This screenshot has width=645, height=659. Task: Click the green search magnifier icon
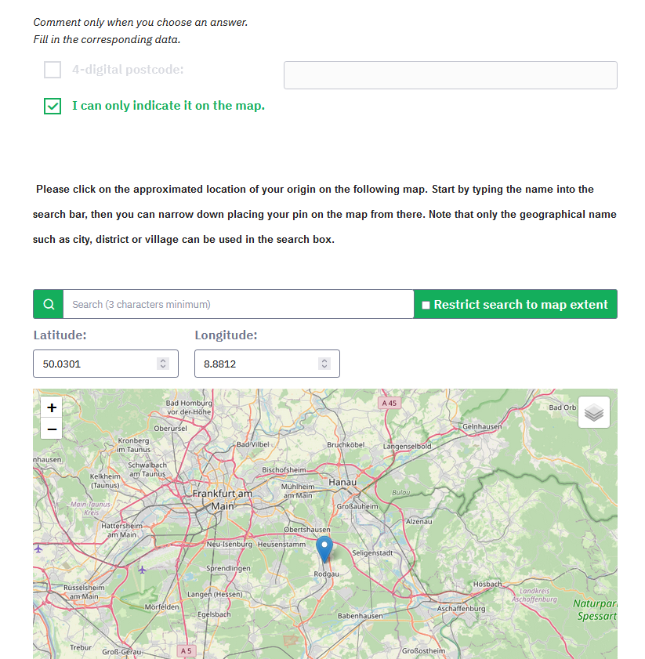tap(49, 304)
